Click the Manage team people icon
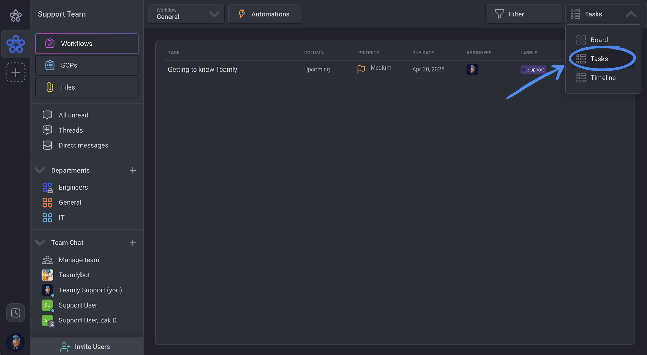This screenshot has height=355, width=647. [x=47, y=260]
